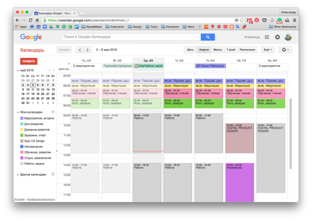Click the red СОЗДАТЬ button
The image size is (312, 221).
29,61
